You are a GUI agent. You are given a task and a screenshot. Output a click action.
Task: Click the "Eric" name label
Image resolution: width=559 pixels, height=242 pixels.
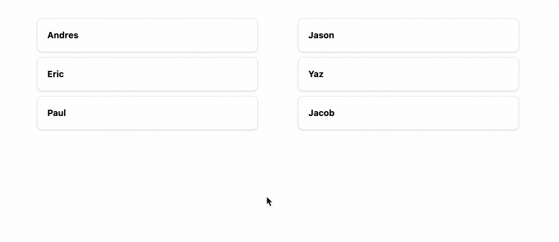pos(56,74)
